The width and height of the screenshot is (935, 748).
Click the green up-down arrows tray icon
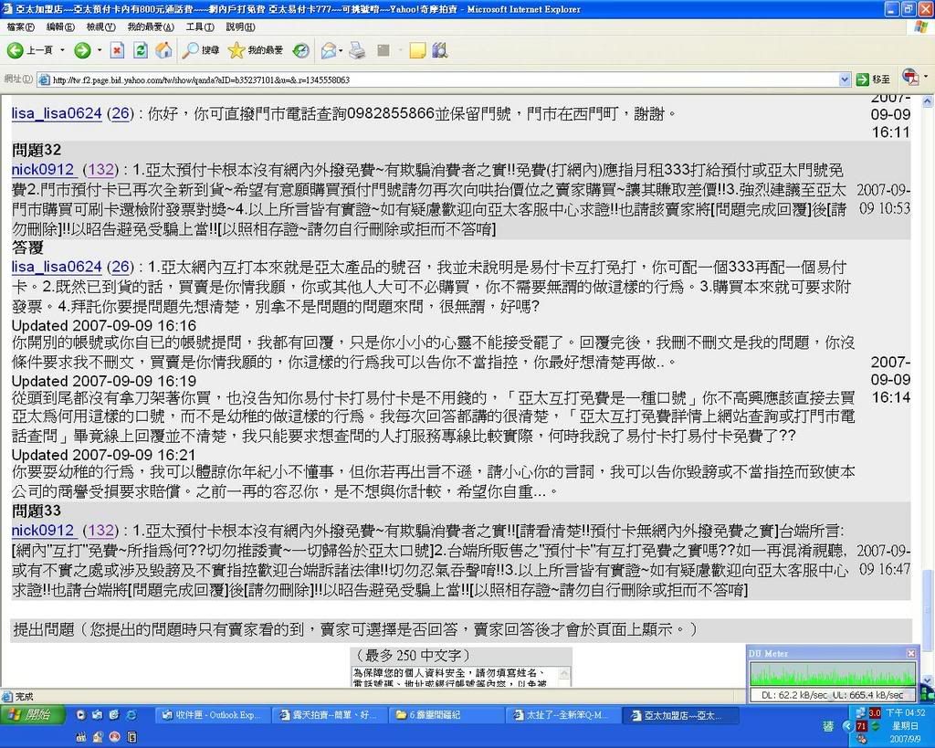tap(876, 726)
